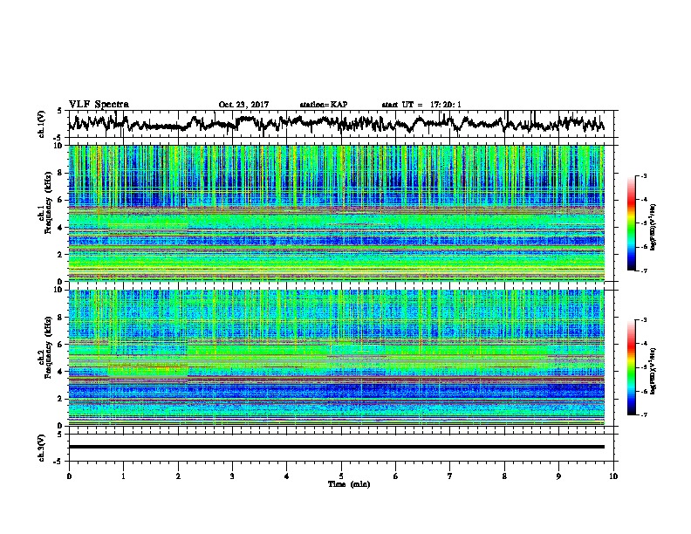Click the lower color scale bar for ch.2

631,367
